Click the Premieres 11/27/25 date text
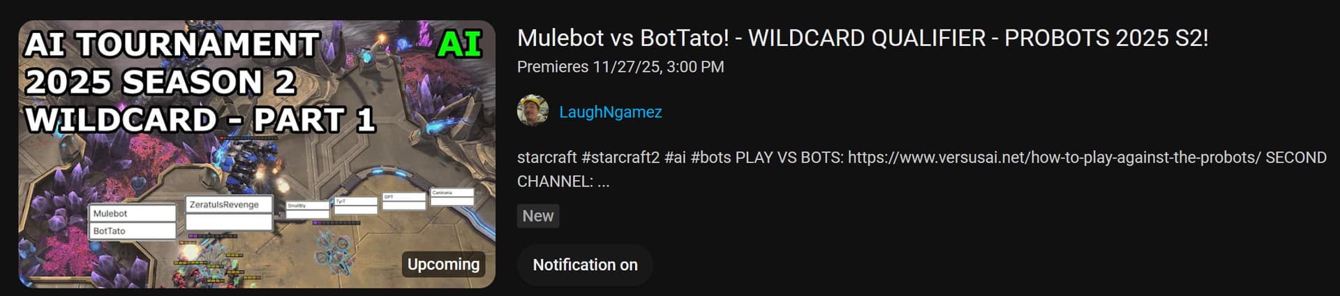Screen dimensions: 1340x296 [x=620, y=67]
